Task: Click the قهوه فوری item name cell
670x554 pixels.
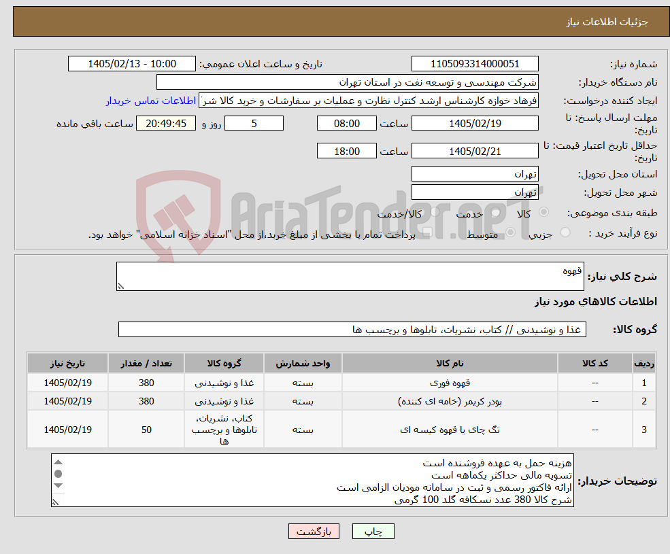Action: pos(450,383)
